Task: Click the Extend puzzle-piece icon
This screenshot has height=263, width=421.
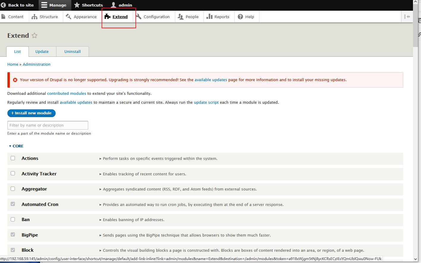Action: pyautogui.click(x=108, y=17)
